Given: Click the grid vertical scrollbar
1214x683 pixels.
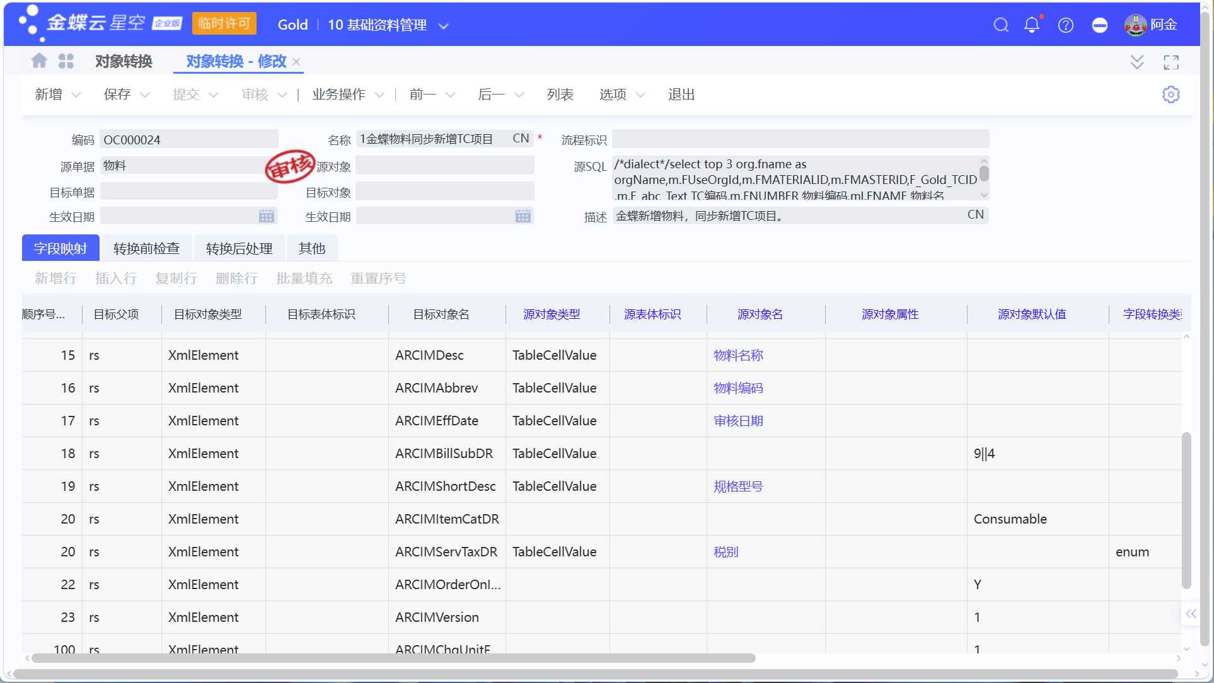Looking at the screenshot, I should pyautogui.click(x=1186, y=510).
